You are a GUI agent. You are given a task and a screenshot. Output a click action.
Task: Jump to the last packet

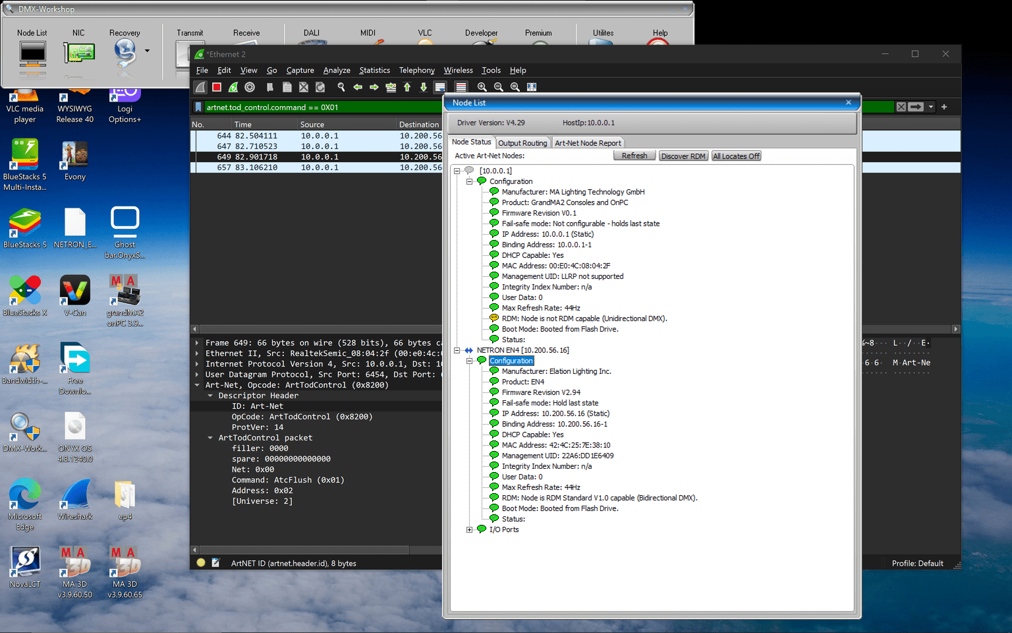[424, 87]
